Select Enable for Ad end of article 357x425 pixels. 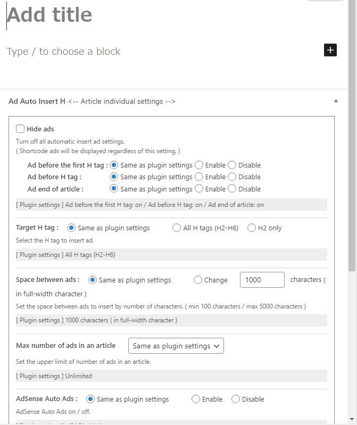click(199, 189)
